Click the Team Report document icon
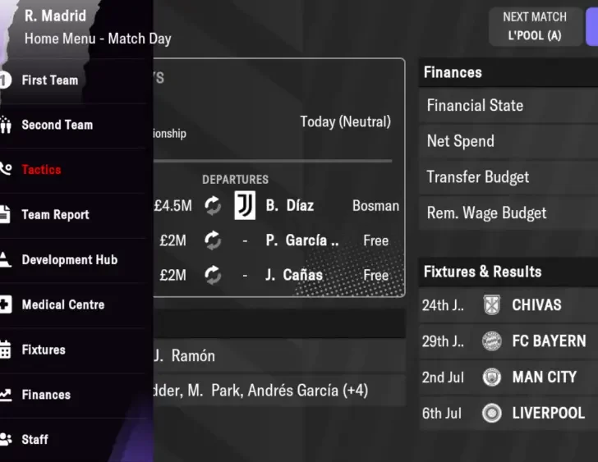This screenshot has width=598, height=462. [x=5, y=215]
